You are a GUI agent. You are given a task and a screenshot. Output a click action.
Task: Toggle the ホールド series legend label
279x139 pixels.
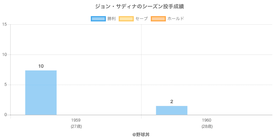[175, 18]
